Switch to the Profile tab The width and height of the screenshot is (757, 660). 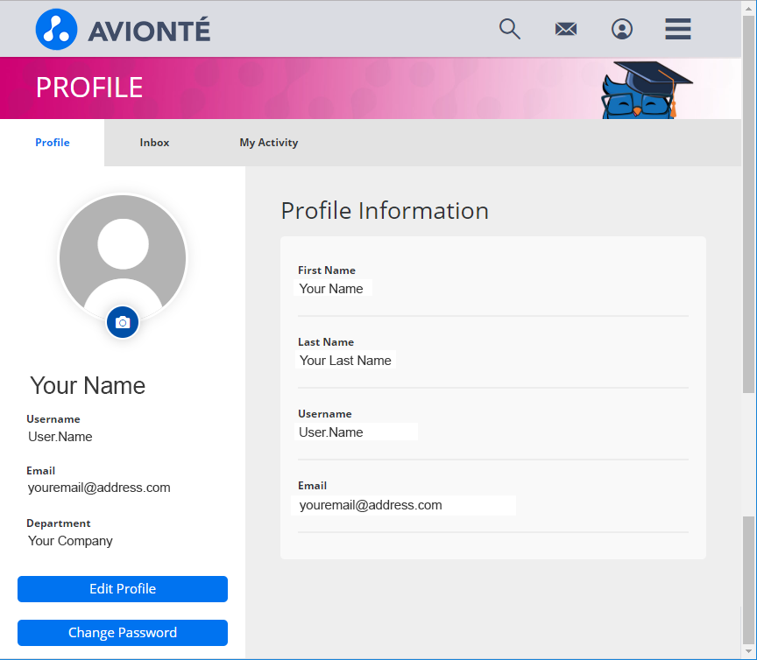(53, 143)
